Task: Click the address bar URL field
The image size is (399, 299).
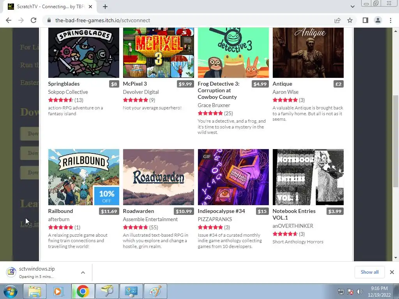Action: (x=188, y=20)
